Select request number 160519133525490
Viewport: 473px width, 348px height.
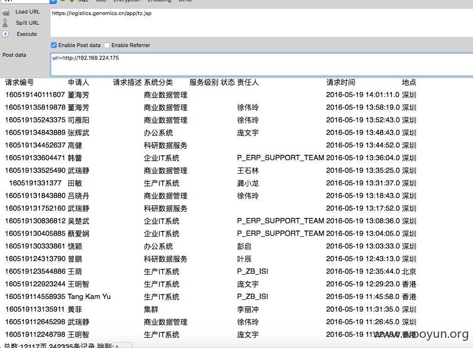click(35, 171)
